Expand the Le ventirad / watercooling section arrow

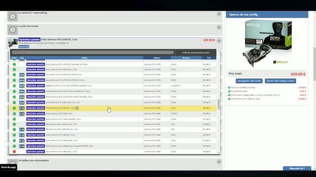pos(219,14)
